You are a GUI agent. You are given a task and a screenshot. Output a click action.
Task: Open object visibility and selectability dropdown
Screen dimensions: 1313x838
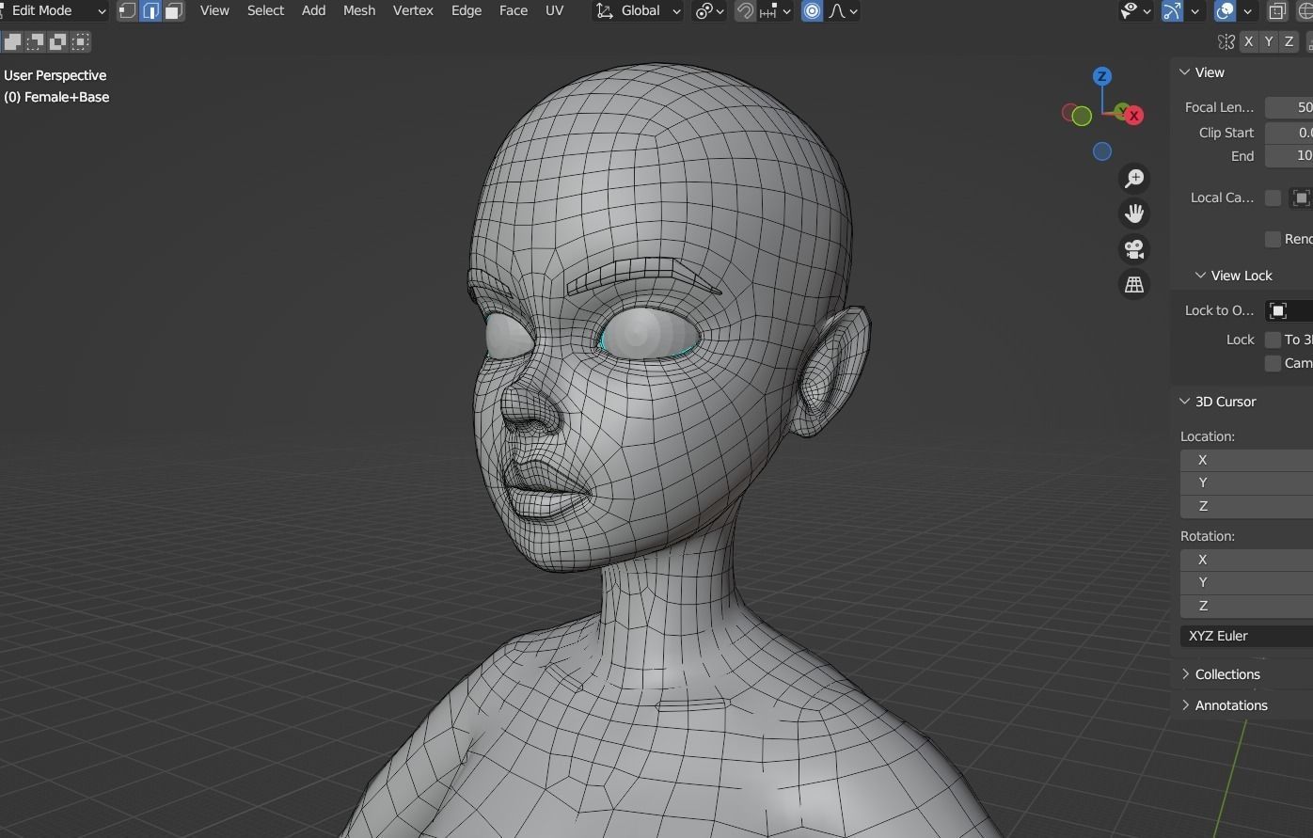pyautogui.click(x=1135, y=11)
